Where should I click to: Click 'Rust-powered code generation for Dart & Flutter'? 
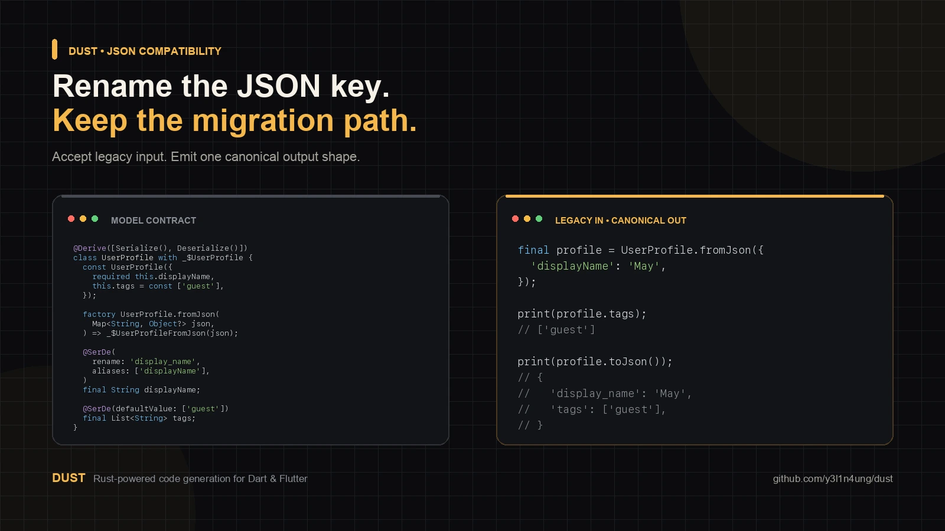click(200, 478)
